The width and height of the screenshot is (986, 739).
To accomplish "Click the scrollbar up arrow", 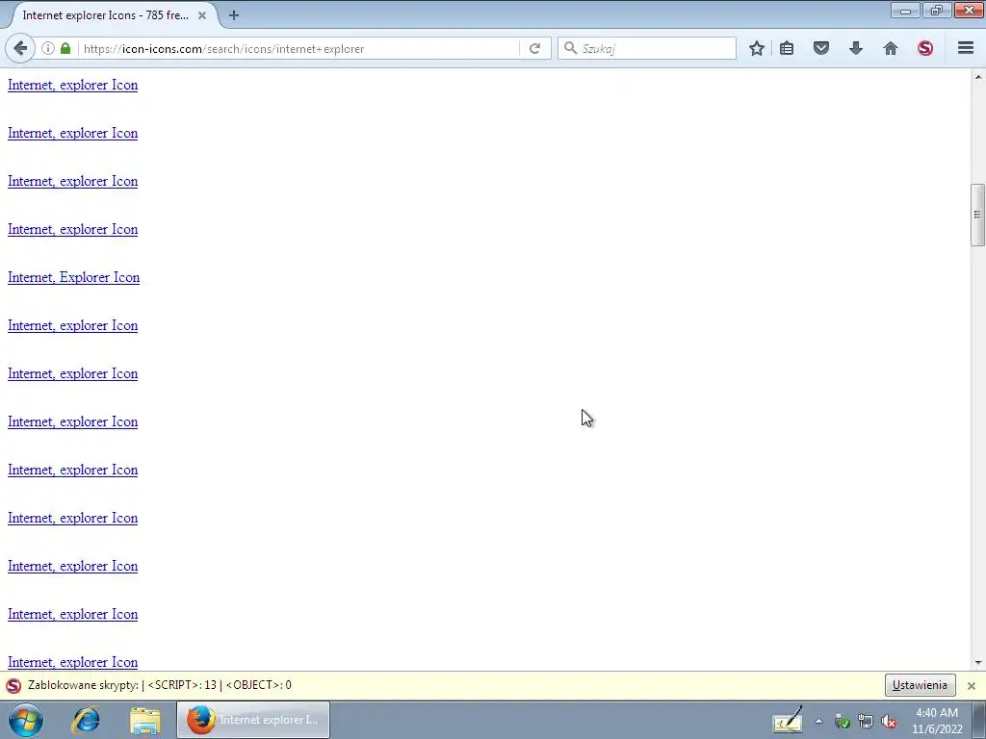I will pos(978,77).
